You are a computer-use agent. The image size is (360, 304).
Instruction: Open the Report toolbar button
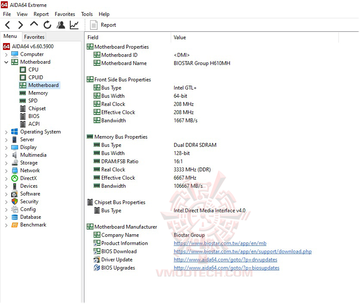[103, 25]
